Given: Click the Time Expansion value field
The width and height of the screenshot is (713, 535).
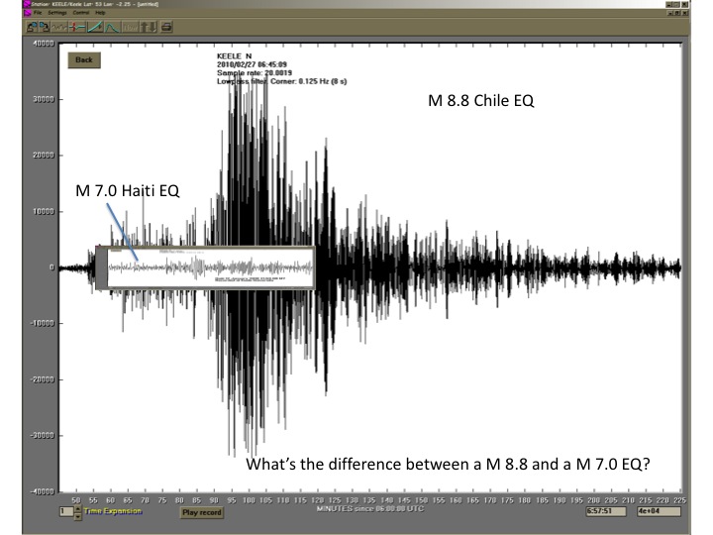Looking at the screenshot, I should coord(66,511).
